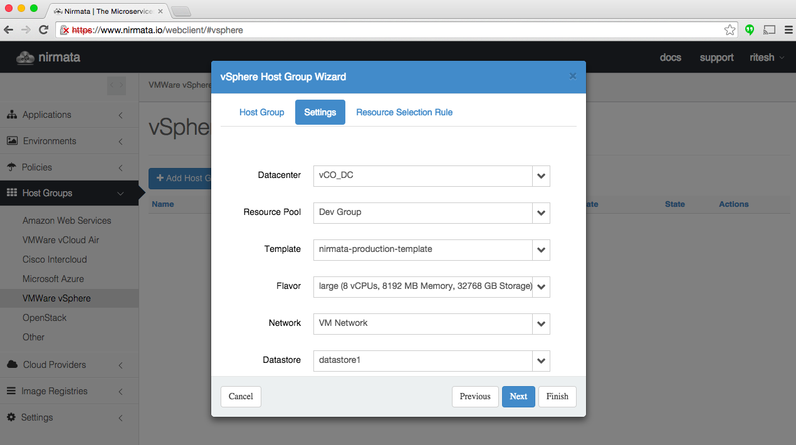Click the Finish button
This screenshot has width=796, height=445.
point(557,397)
